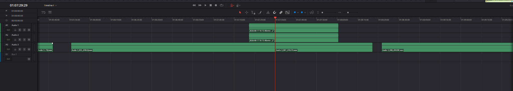Click Audio 1 volume field 0.0
The image size is (513, 91).
tap(8, 30)
